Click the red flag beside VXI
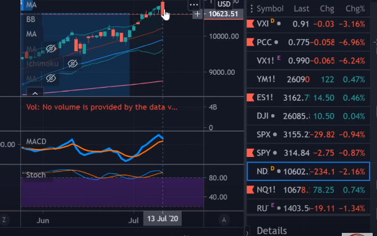The image size is (377, 236). coord(250,24)
